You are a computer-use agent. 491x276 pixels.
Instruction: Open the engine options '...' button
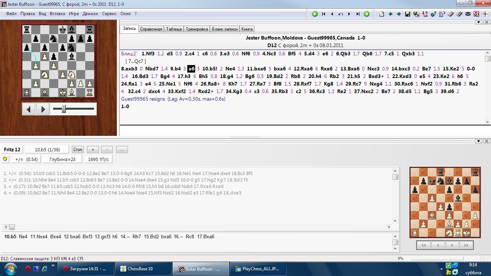point(122,149)
